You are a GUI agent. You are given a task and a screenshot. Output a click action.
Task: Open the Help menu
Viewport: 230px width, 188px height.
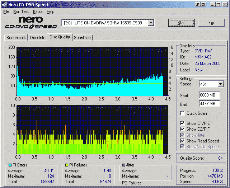(51, 11)
